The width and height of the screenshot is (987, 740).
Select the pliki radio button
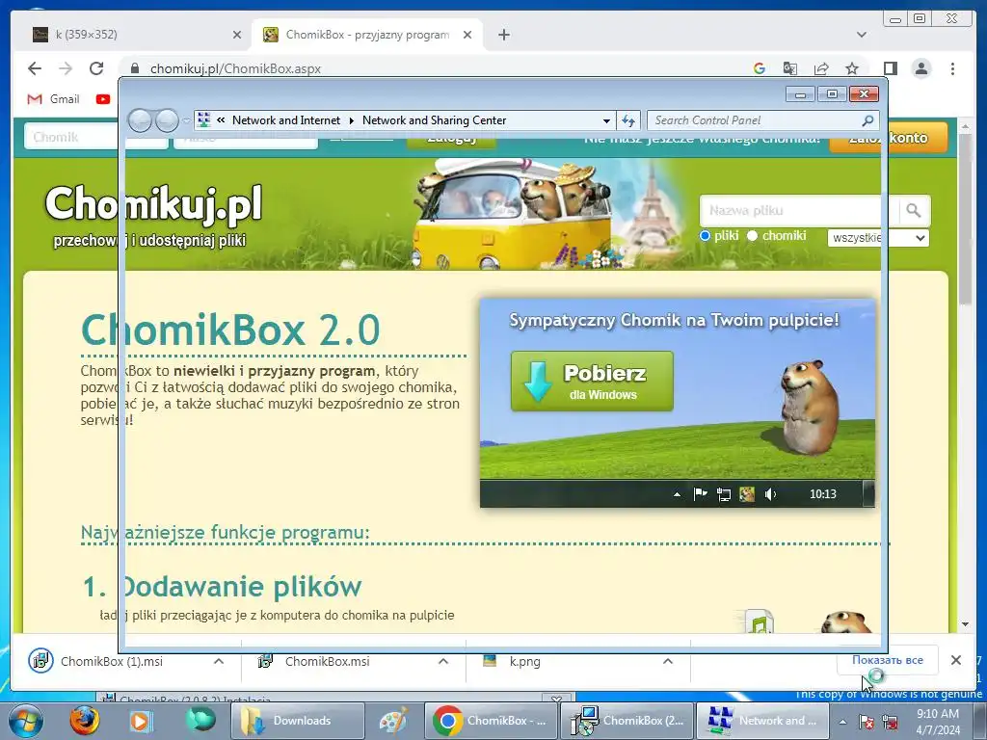[x=705, y=236]
